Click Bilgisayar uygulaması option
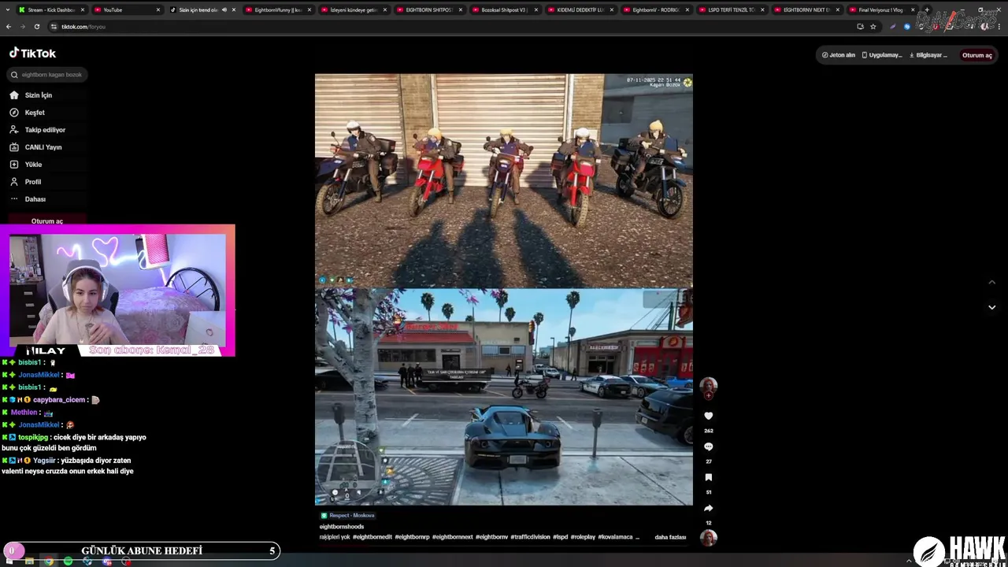 (928, 55)
